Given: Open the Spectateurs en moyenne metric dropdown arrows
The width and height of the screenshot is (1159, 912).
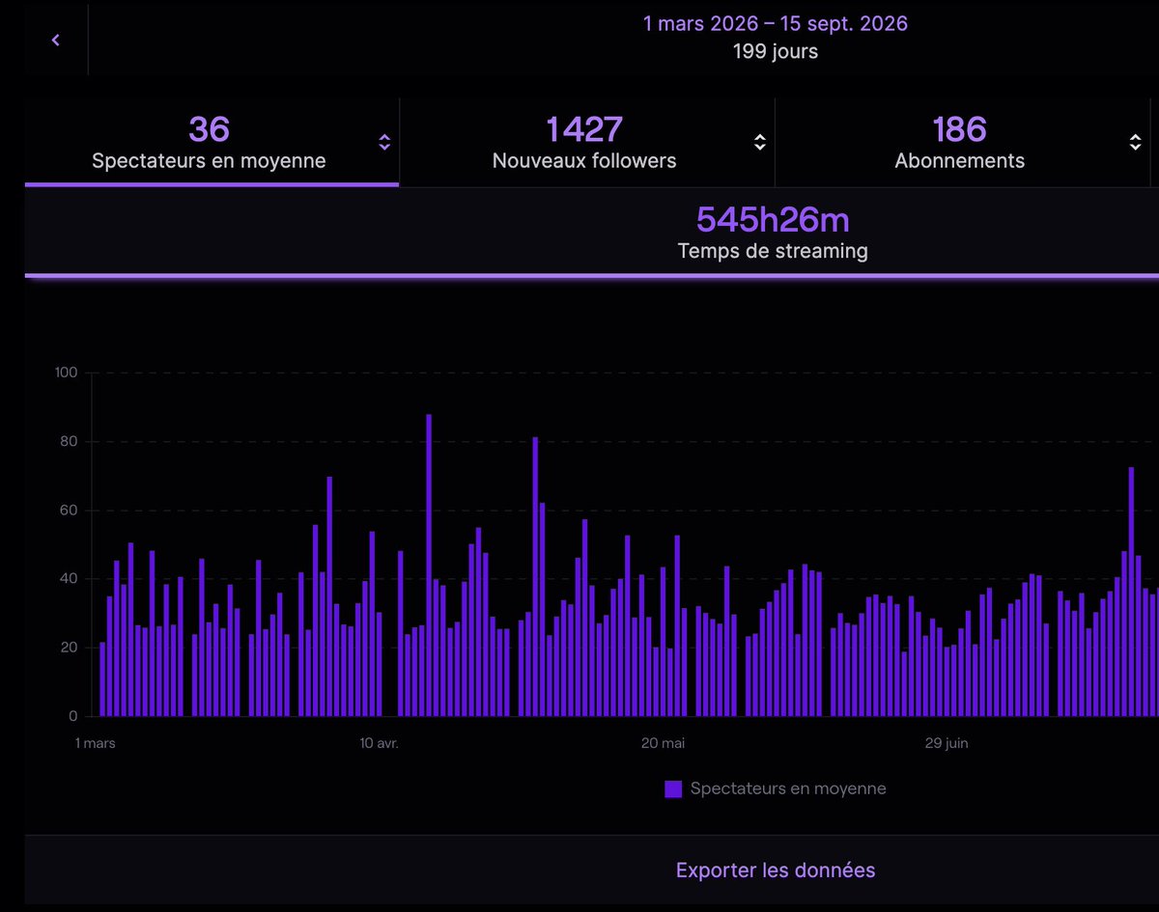Looking at the screenshot, I should 384,143.
